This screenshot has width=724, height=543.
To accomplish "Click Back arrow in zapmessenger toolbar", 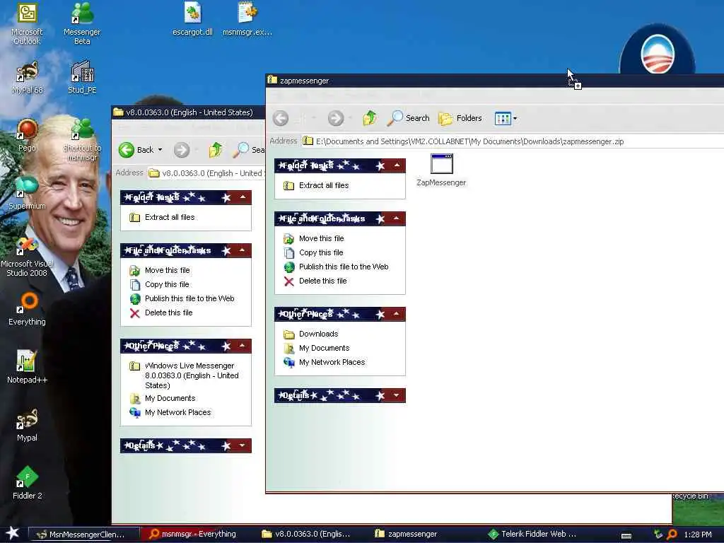I will pos(281,118).
